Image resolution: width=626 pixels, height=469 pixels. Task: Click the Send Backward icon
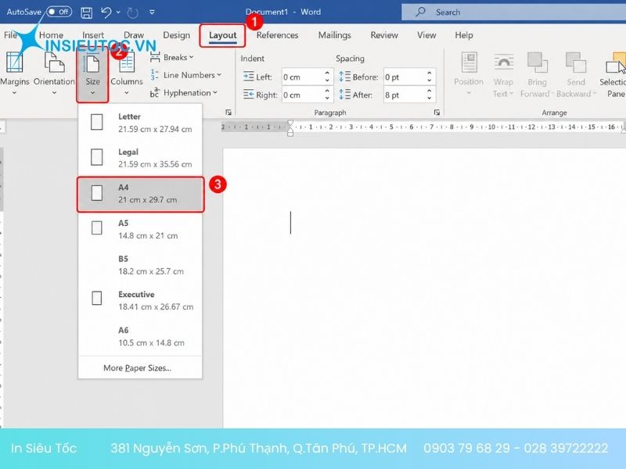pos(576,63)
